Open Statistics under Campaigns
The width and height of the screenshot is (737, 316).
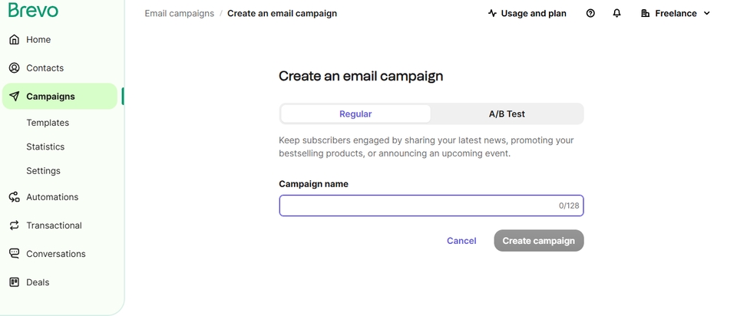tap(45, 146)
